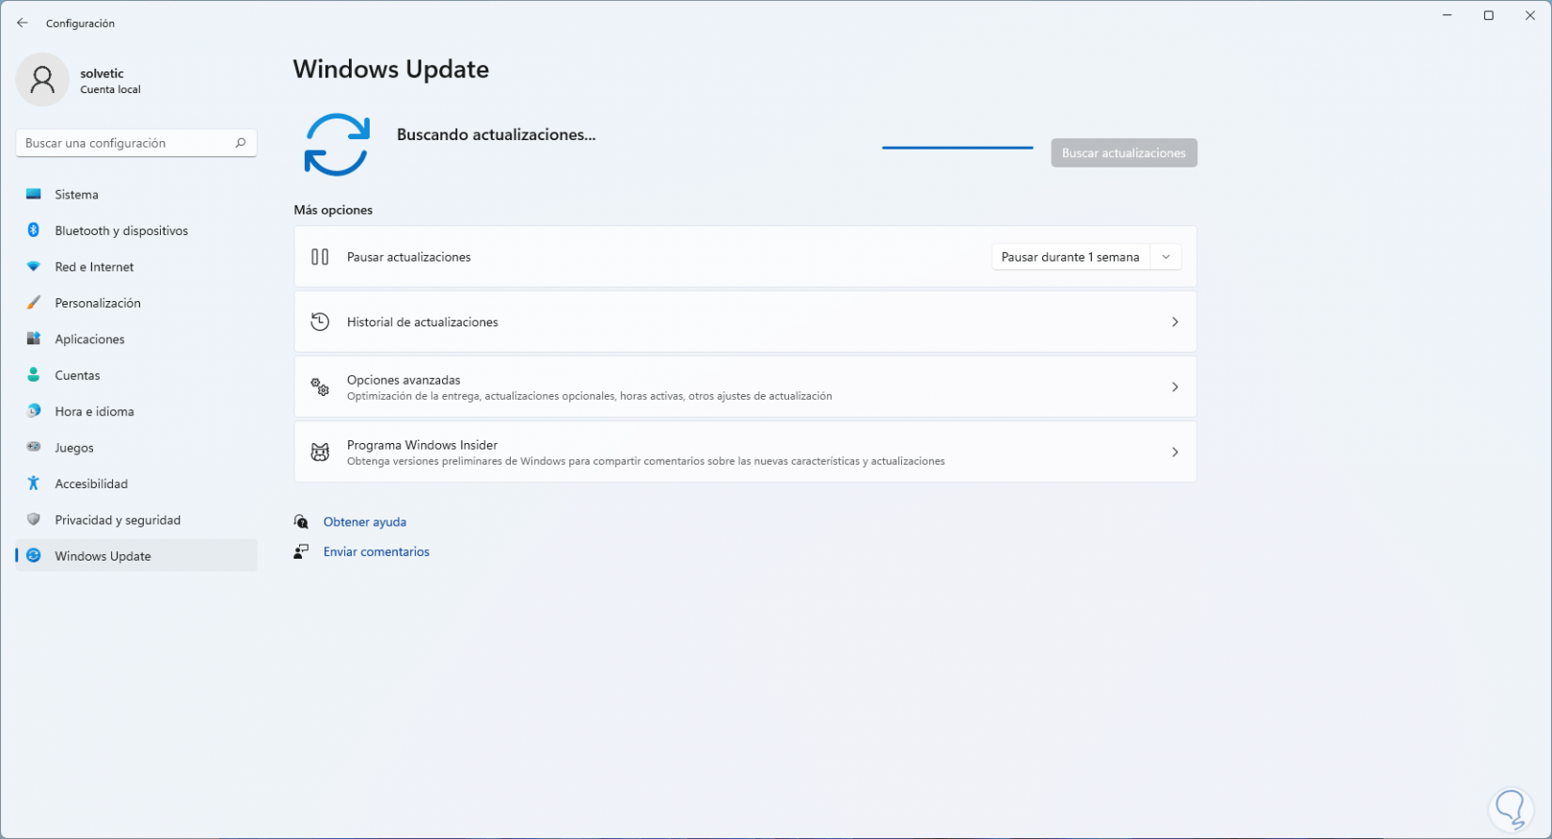Click the Hora e idioma globe icon
Screen dimensions: 1552x839
[x=34, y=411]
